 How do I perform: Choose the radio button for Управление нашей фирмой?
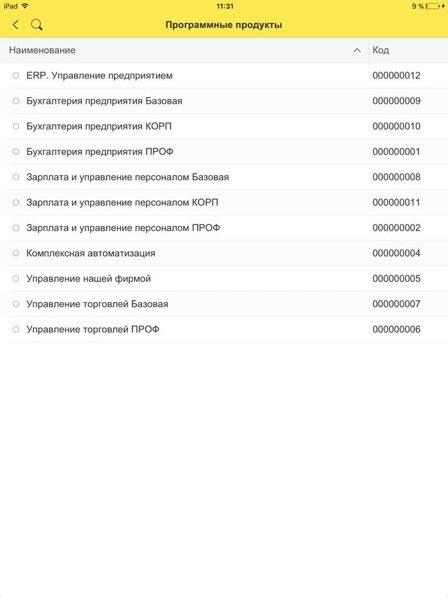15,279
